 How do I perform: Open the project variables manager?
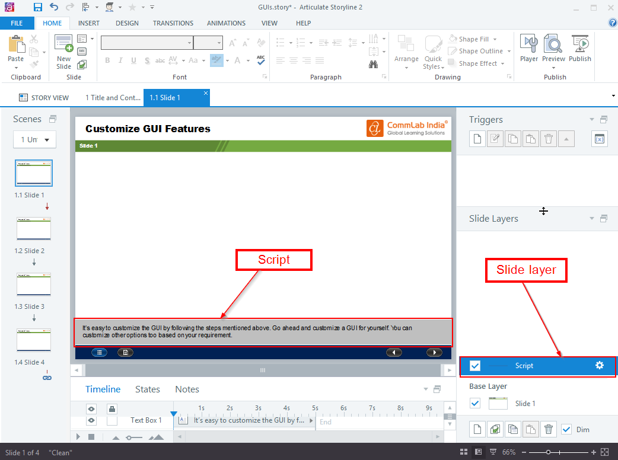(599, 138)
